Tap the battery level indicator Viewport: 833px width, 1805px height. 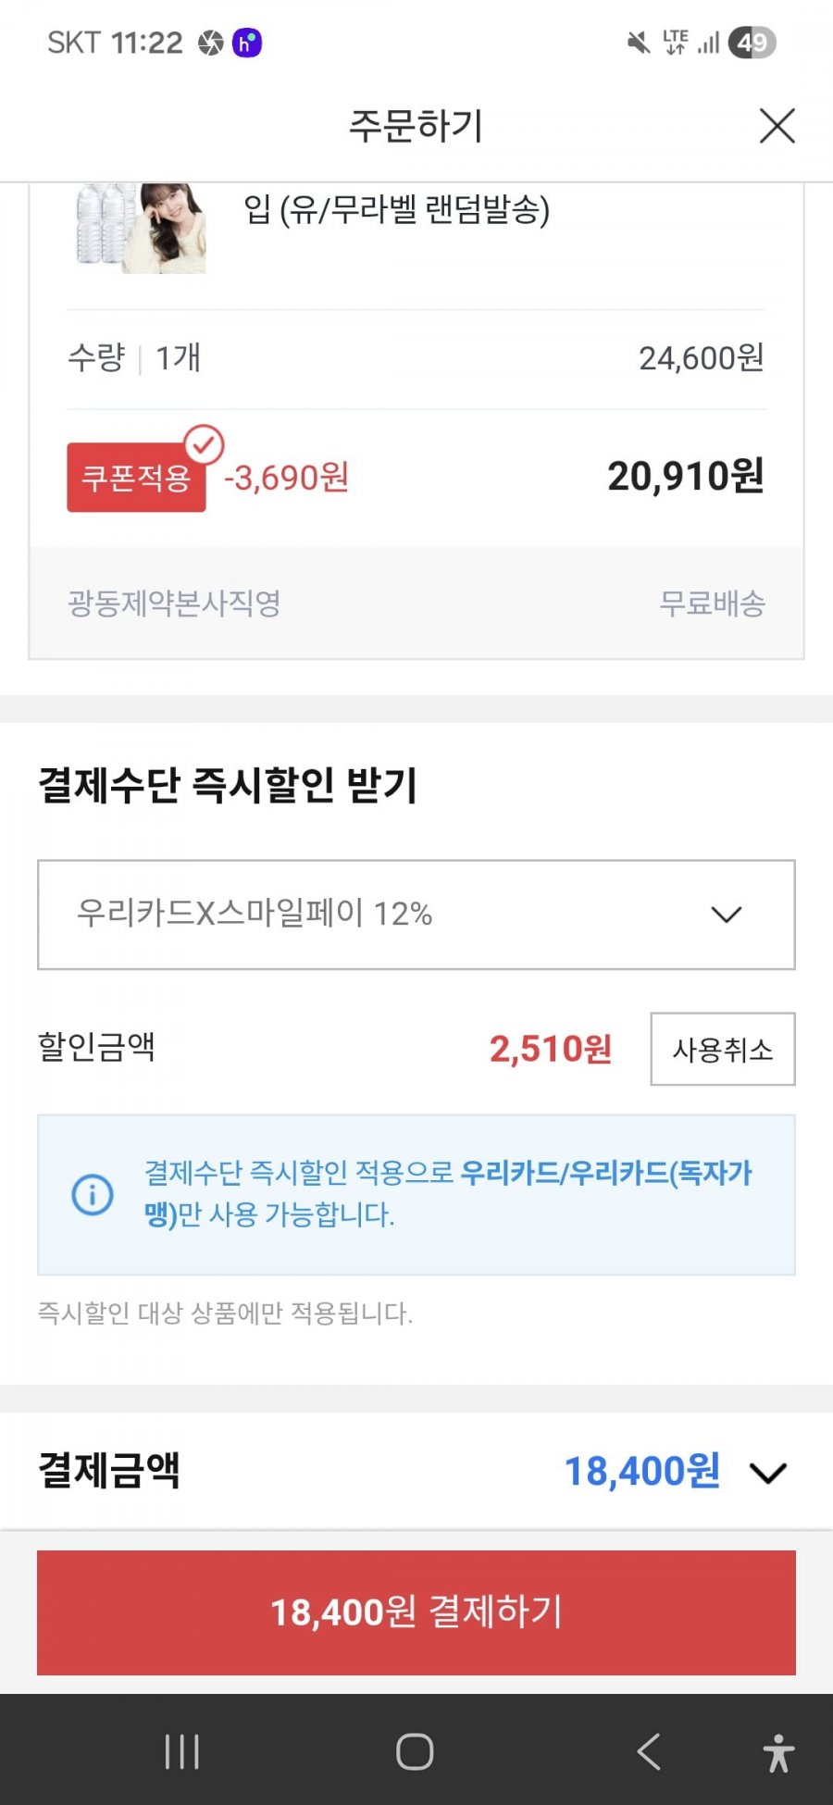[752, 43]
